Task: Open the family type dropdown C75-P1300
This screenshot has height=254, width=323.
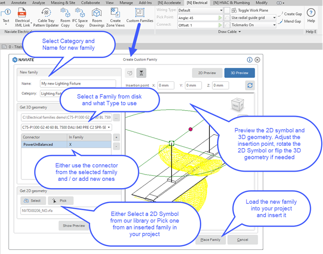Action: pyautogui.click(x=66, y=127)
